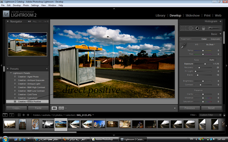Viewport: 228px width, 142px height.
Task: Open Navigator 1:4 zoom ratio menu
Action: [46, 22]
